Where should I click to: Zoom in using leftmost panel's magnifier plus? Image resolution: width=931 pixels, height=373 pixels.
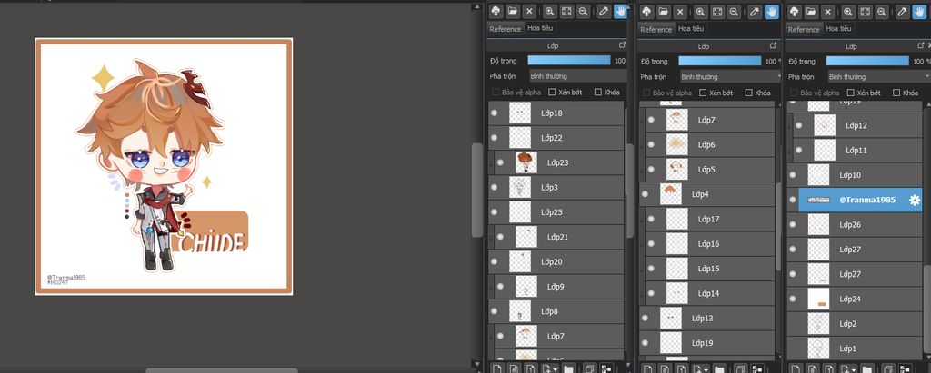tap(550, 11)
